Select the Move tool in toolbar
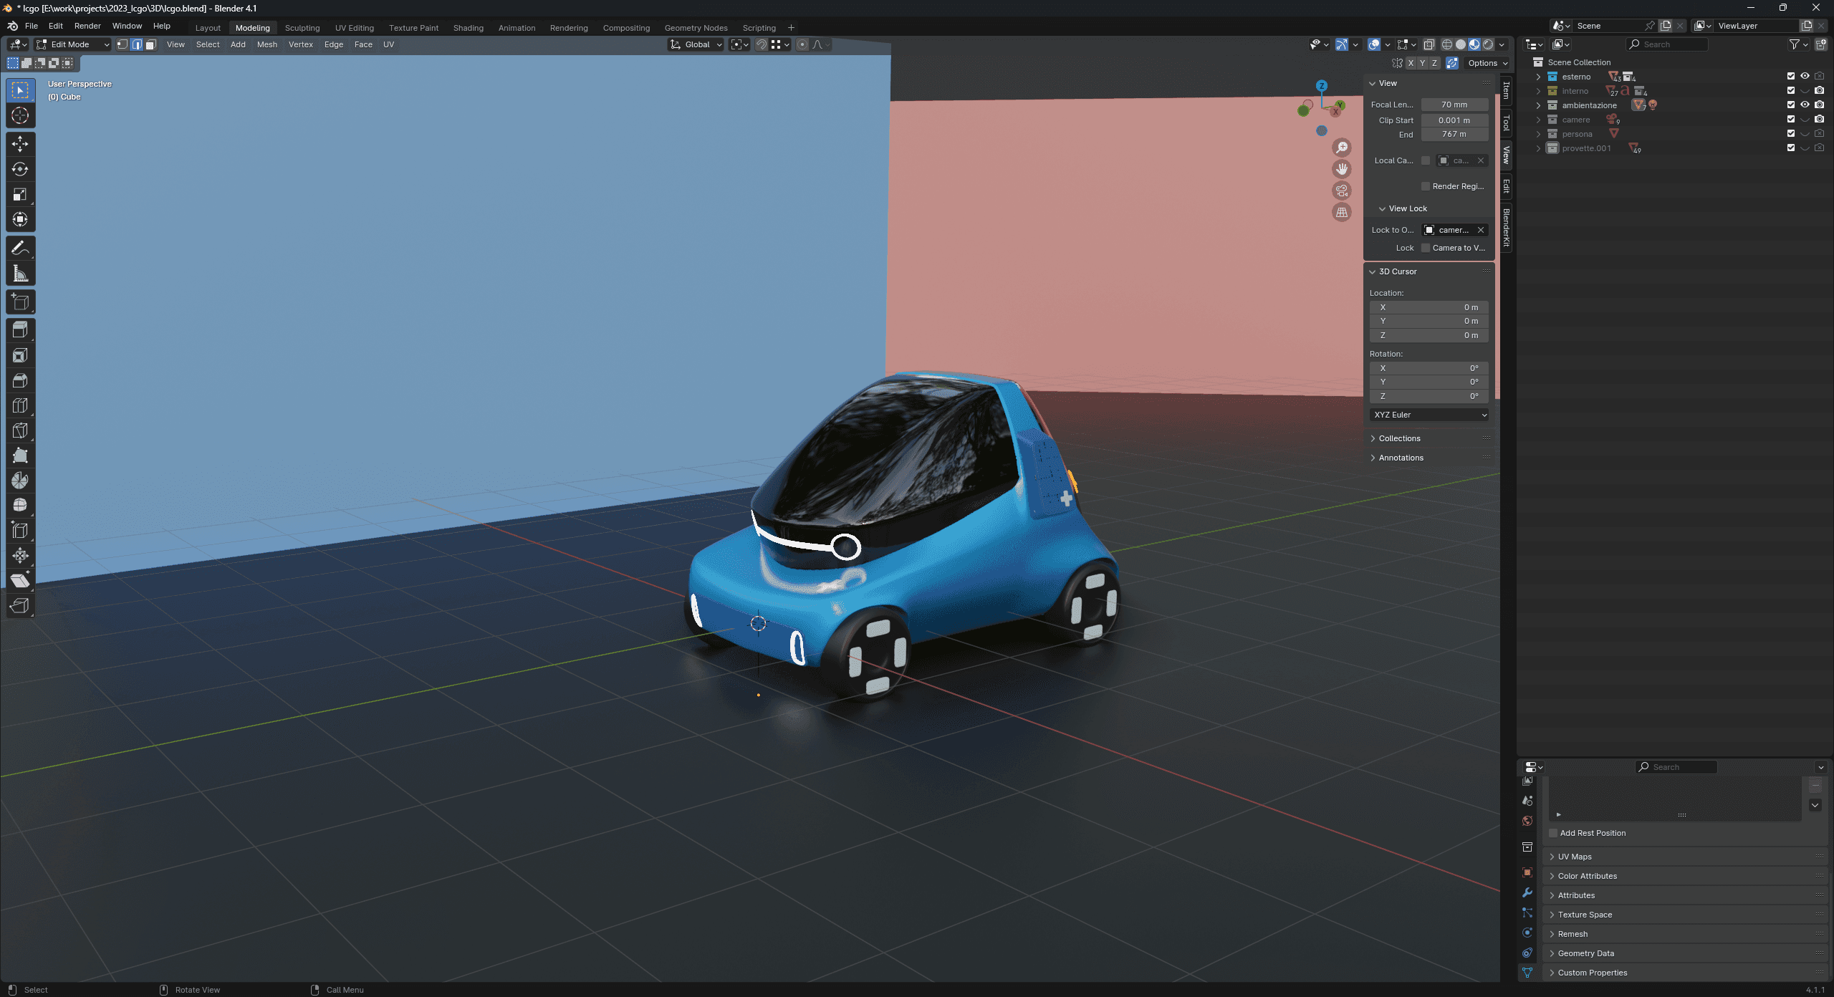Image resolution: width=1834 pixels, height=997 pixels. (x=20, y=144)
